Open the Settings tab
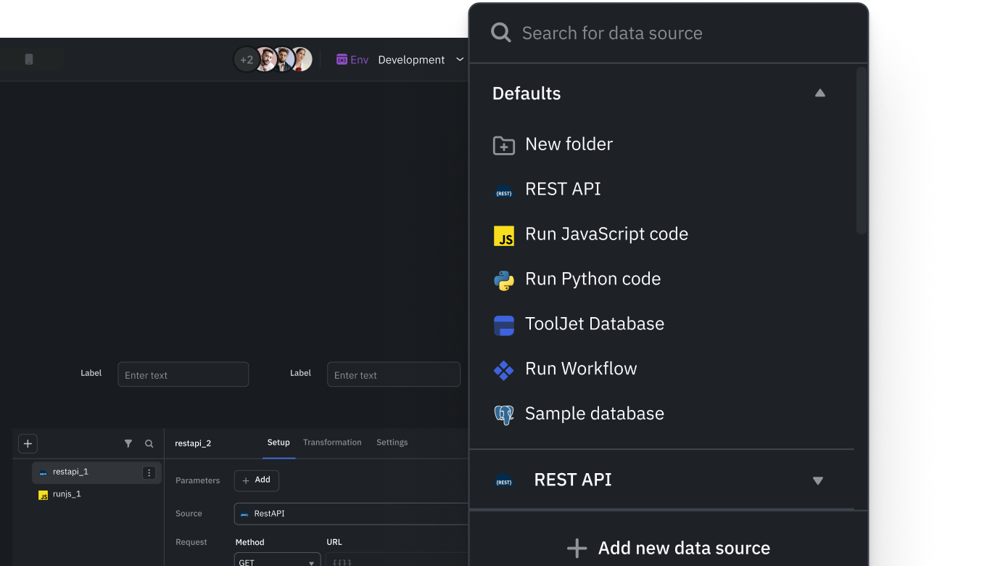Image resolution: width=995 pixels, height=566 pixels. [392, 443]
